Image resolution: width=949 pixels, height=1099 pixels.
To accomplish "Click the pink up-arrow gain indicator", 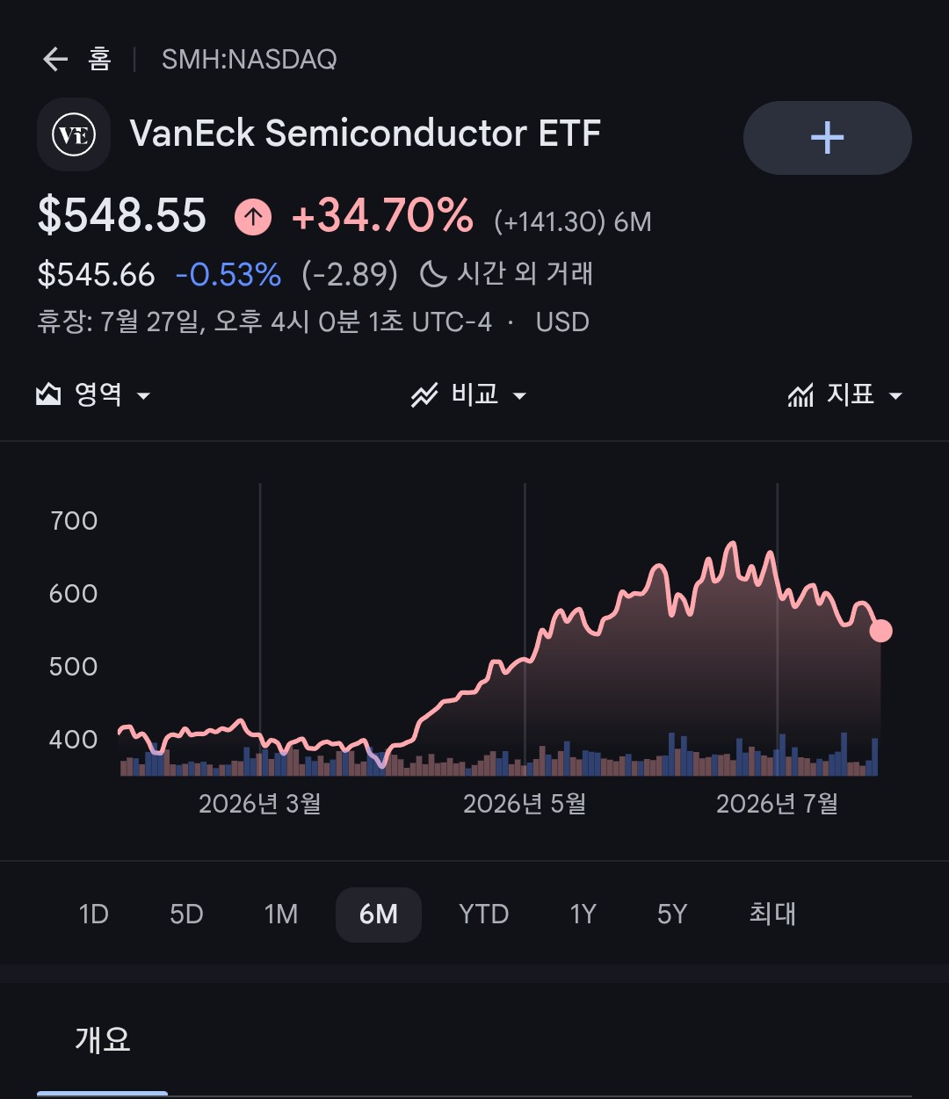I will (x=253, y=217).
